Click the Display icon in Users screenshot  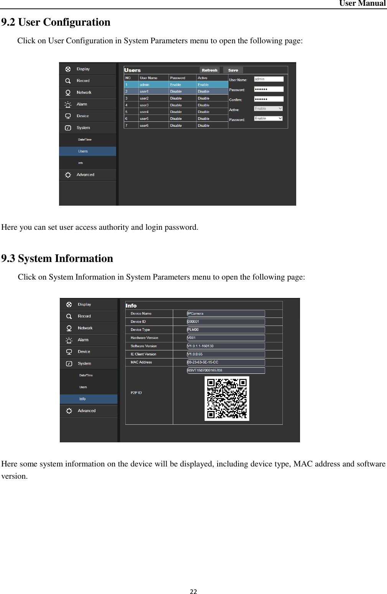tap(68, 69)
